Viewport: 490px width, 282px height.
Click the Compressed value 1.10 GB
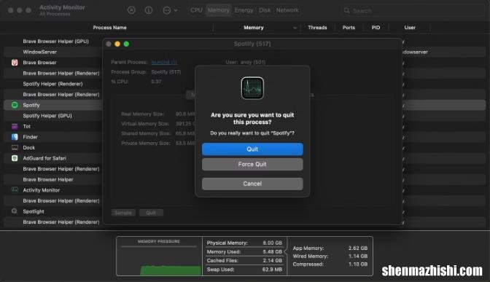tap(358, 264)
